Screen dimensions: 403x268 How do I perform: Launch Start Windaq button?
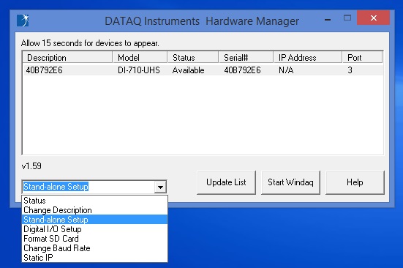[290, 182]
